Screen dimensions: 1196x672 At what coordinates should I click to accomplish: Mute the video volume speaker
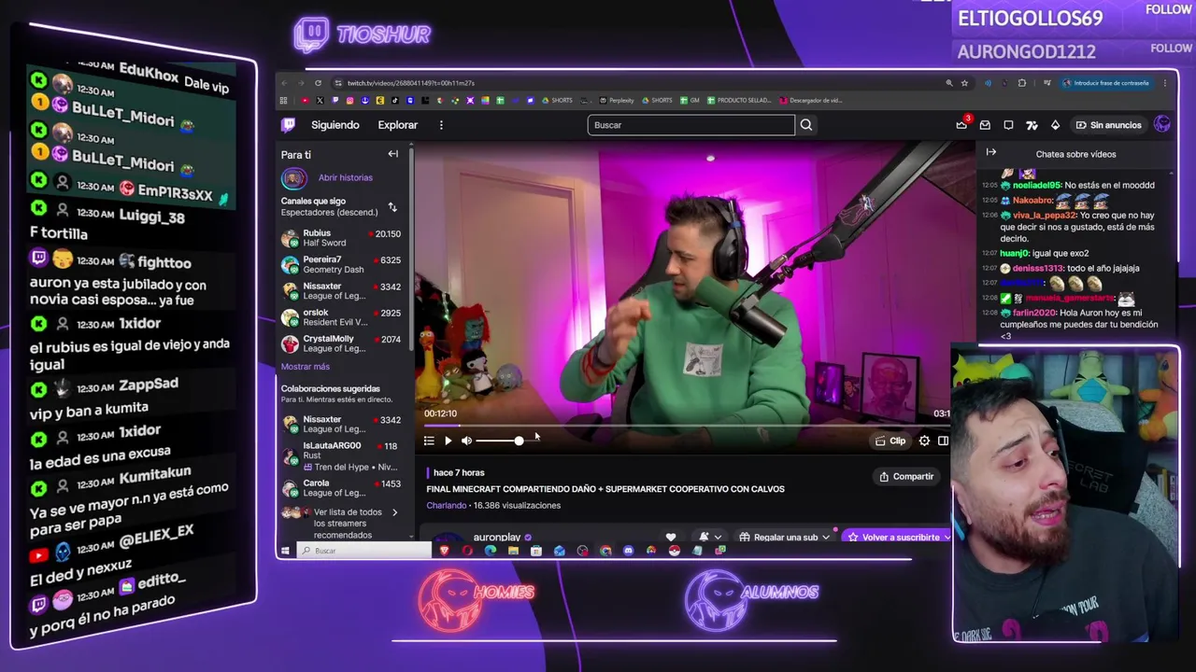(x=466, y=441)
